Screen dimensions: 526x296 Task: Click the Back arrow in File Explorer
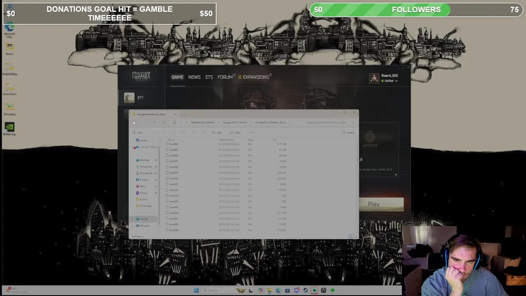point(134,123)
